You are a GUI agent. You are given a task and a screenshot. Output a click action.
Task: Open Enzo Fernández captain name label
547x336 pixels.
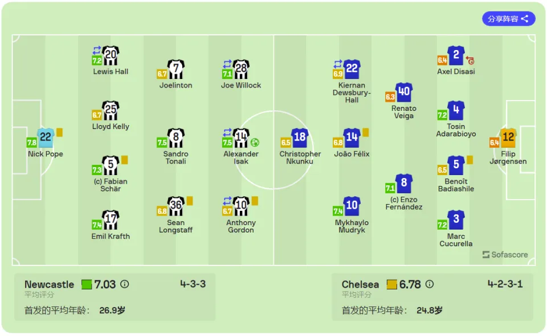click(404, 204)
